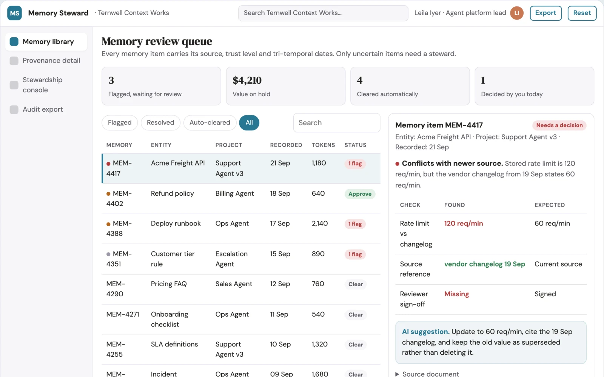Select the Deploy runbook row
This screenshot has height=377, width=604.
[241, 229]
